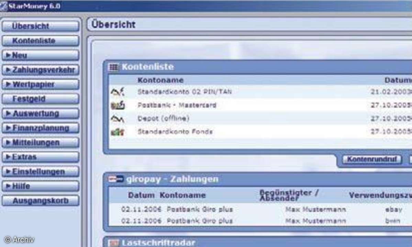This screenshot has width=412, height=247.
Task: Click the Standardkonto 02 PIN/TAN account icon
Action: pyautogui.click(x=118, y=92)
